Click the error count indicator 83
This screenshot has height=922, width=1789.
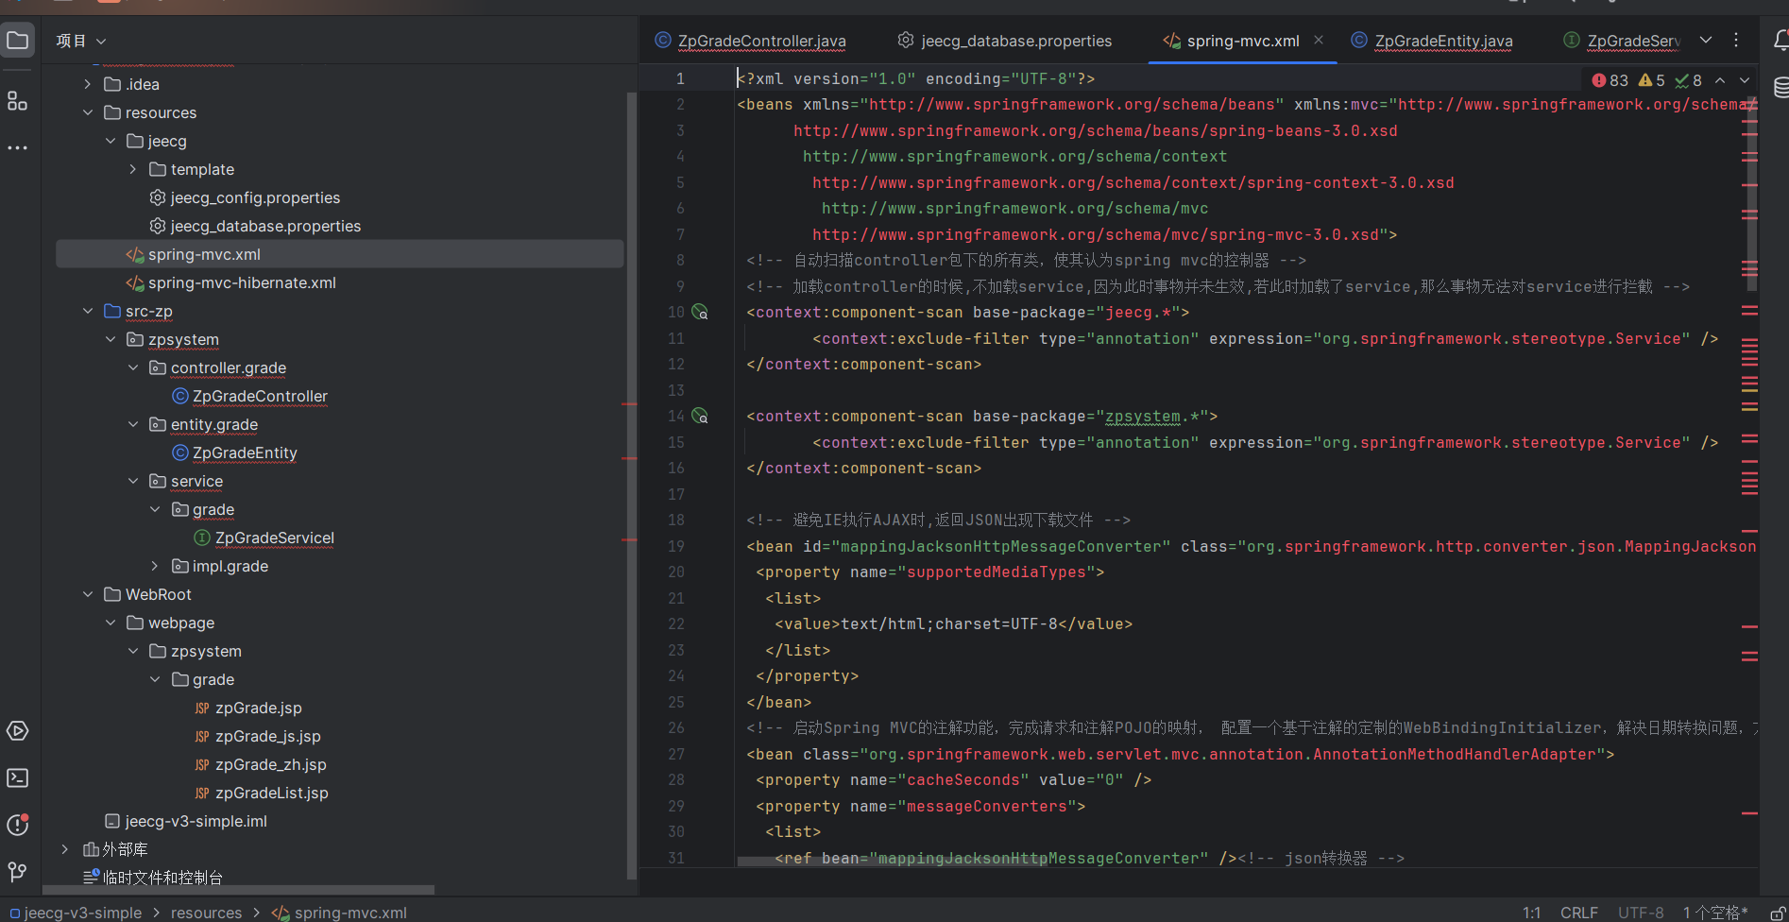pos(1610,80)
